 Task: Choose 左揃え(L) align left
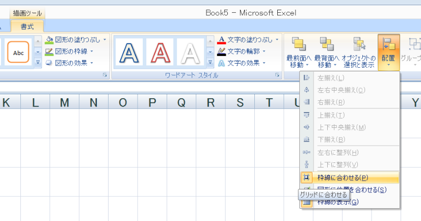(x=350, y=78)
